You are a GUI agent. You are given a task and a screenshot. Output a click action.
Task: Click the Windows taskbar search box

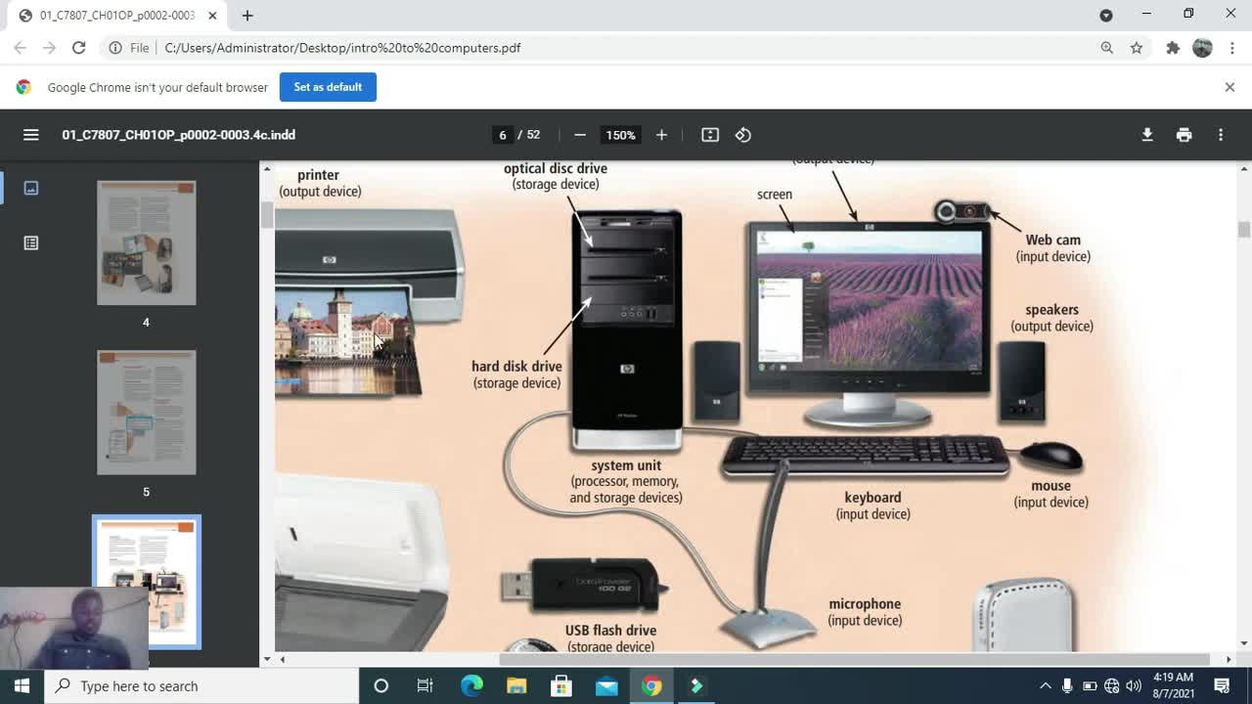(202, 685)
